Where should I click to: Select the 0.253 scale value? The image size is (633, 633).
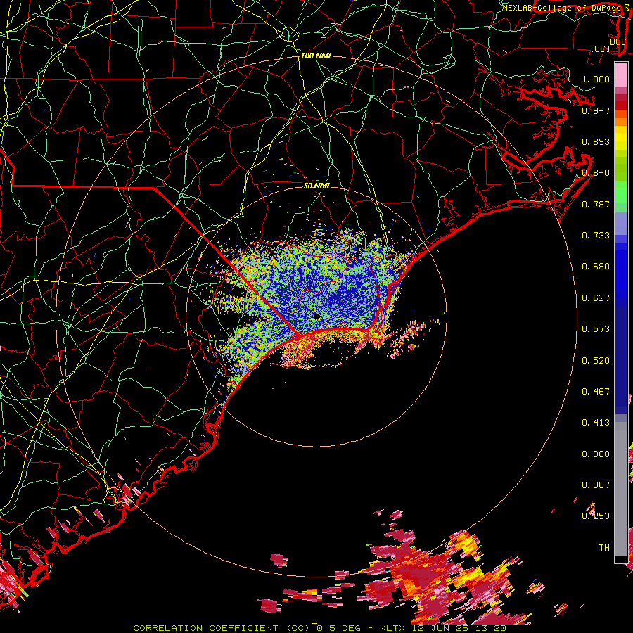[596, 516]
